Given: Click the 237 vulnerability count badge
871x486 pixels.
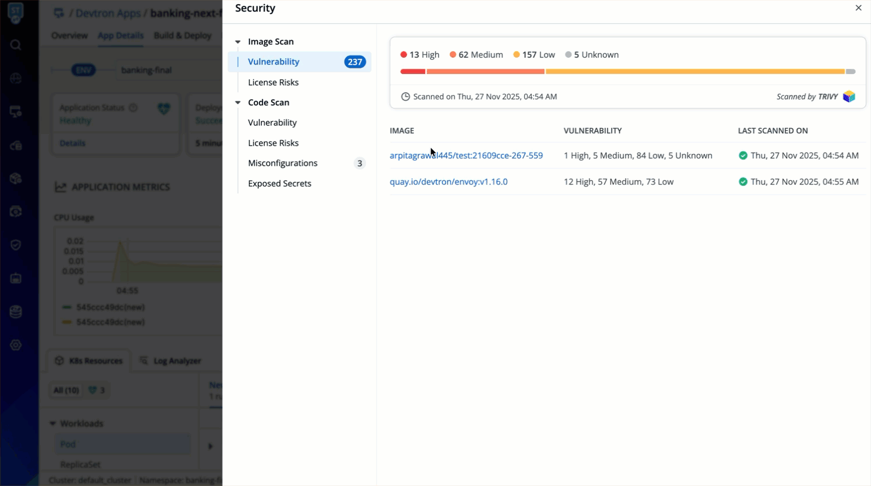Looking at the screenshot, I should point(354,62).
